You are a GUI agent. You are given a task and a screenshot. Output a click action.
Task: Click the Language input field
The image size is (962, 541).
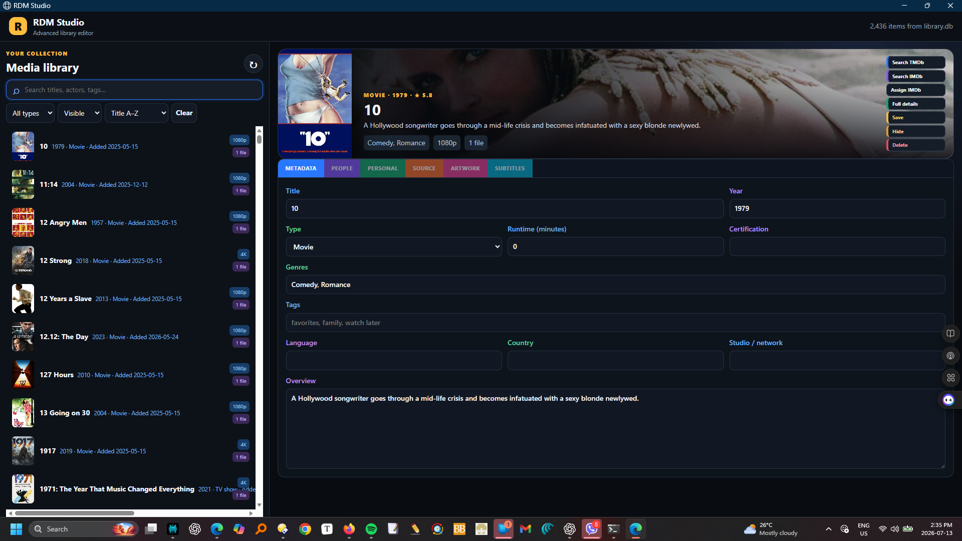(394, 361)
